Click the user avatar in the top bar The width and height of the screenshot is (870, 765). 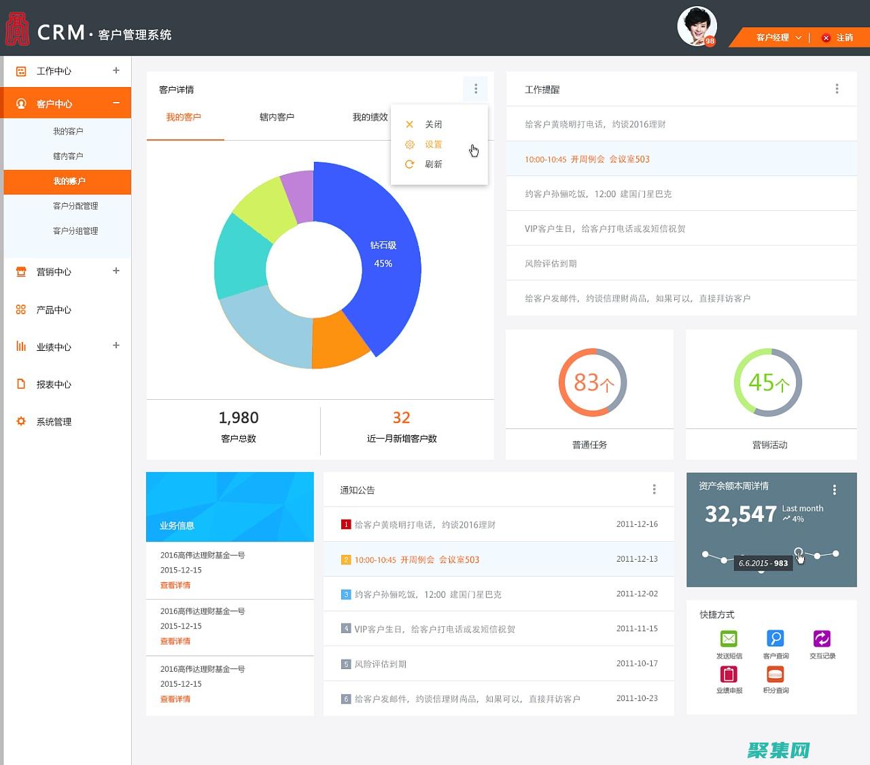point(697,25)
